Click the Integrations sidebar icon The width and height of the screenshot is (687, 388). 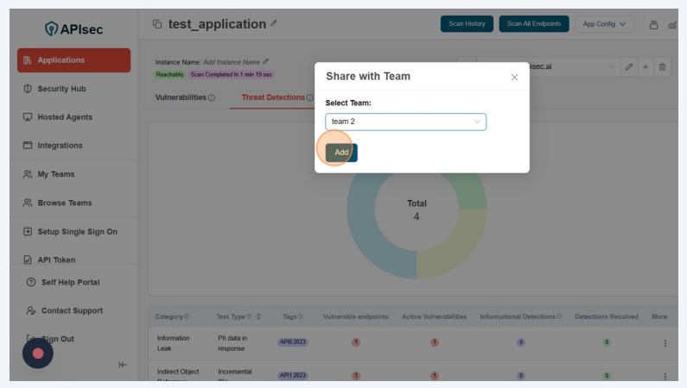28,146
